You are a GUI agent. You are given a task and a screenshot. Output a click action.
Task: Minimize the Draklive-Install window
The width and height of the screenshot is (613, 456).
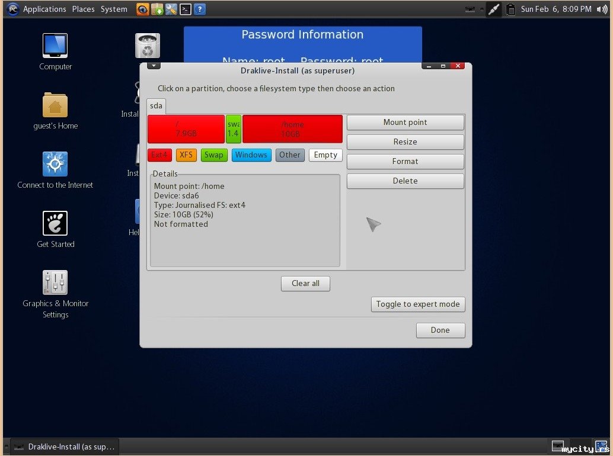pos(429,66)
